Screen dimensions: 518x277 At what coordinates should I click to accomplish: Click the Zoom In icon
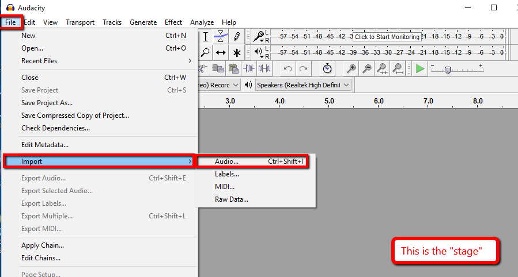coord(351,68)
